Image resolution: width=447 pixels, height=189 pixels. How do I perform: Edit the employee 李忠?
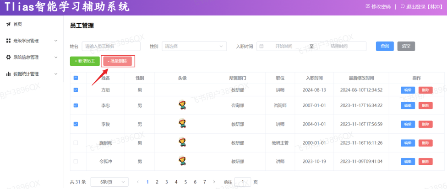(x=408, y=105)
